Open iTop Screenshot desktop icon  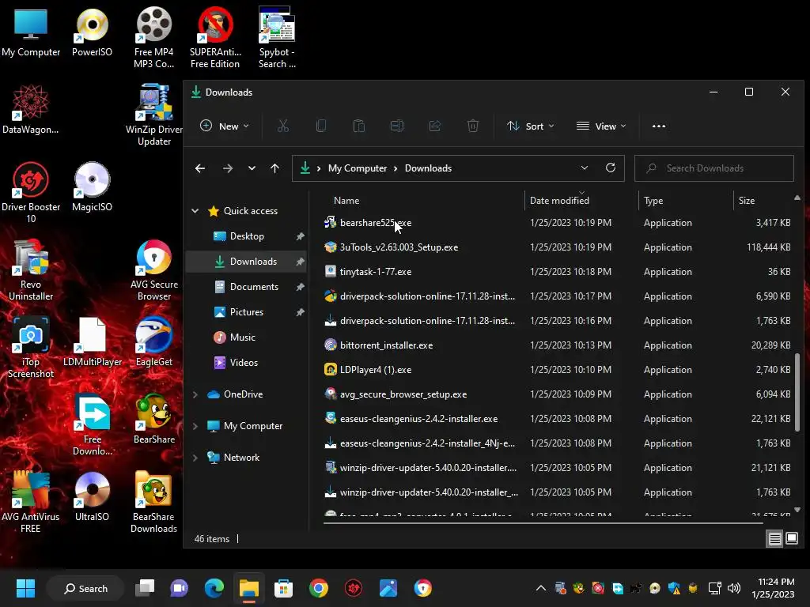tap(31, 348)
